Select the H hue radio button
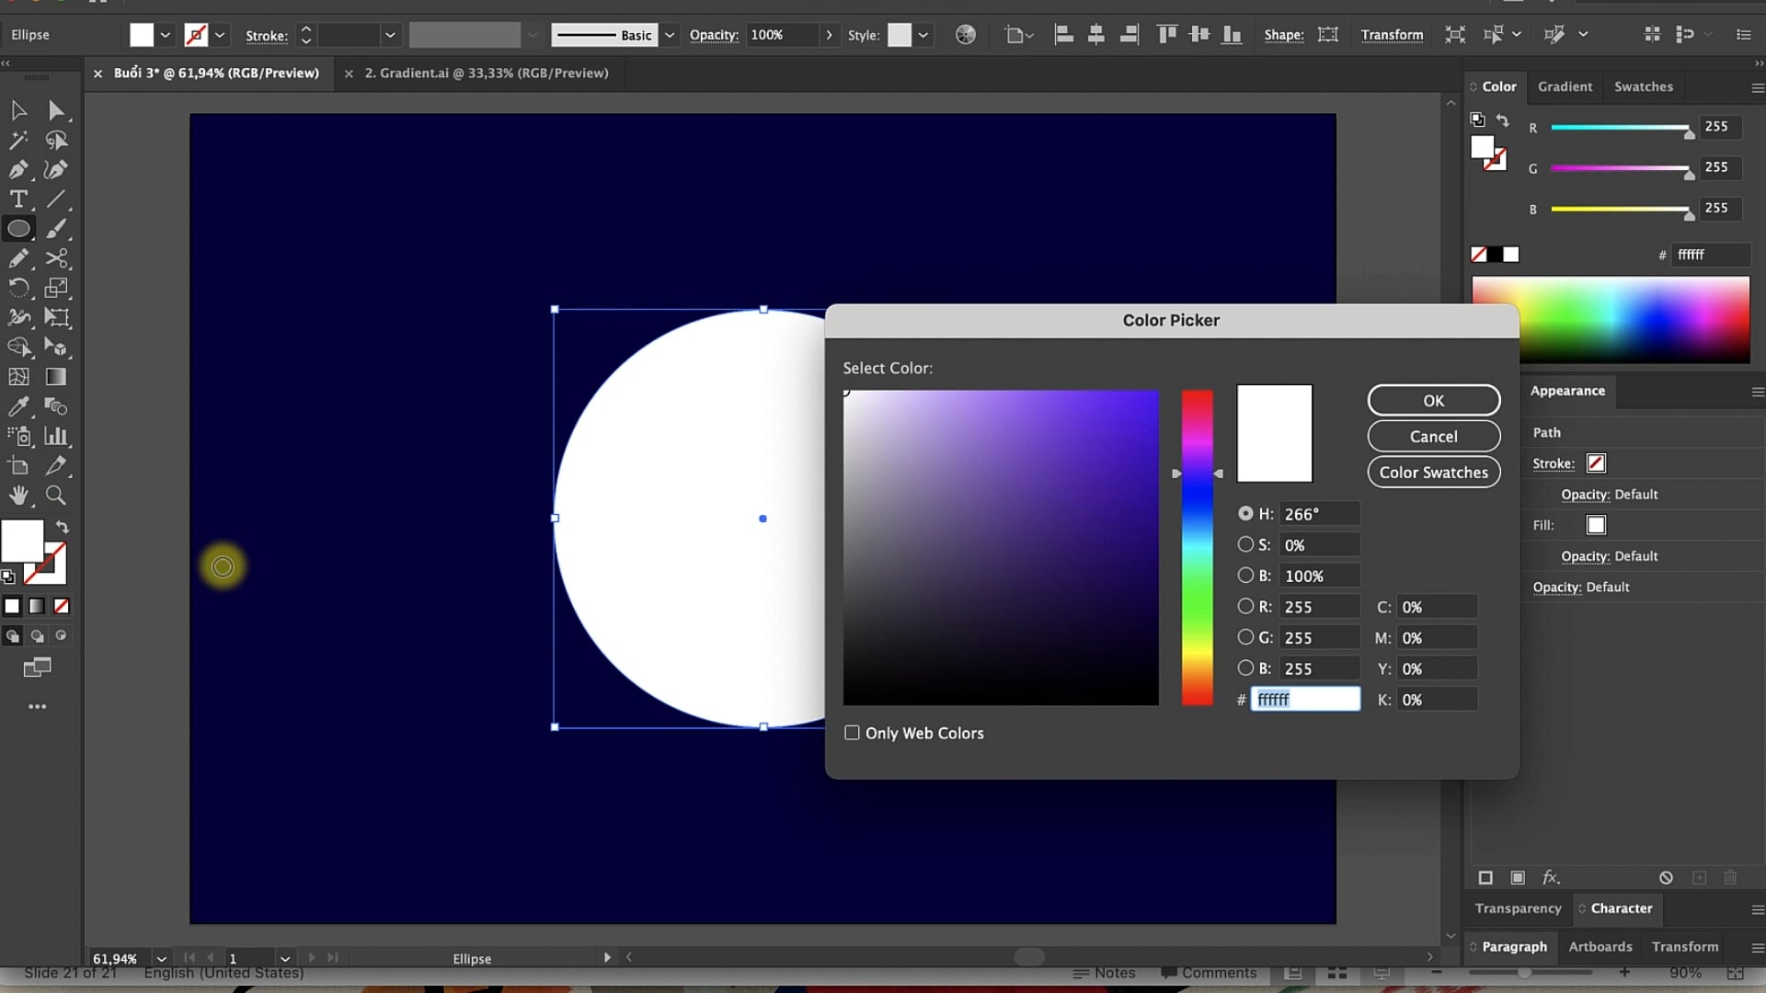Screen dimensions: 1766x993 tap(1245, 513)
